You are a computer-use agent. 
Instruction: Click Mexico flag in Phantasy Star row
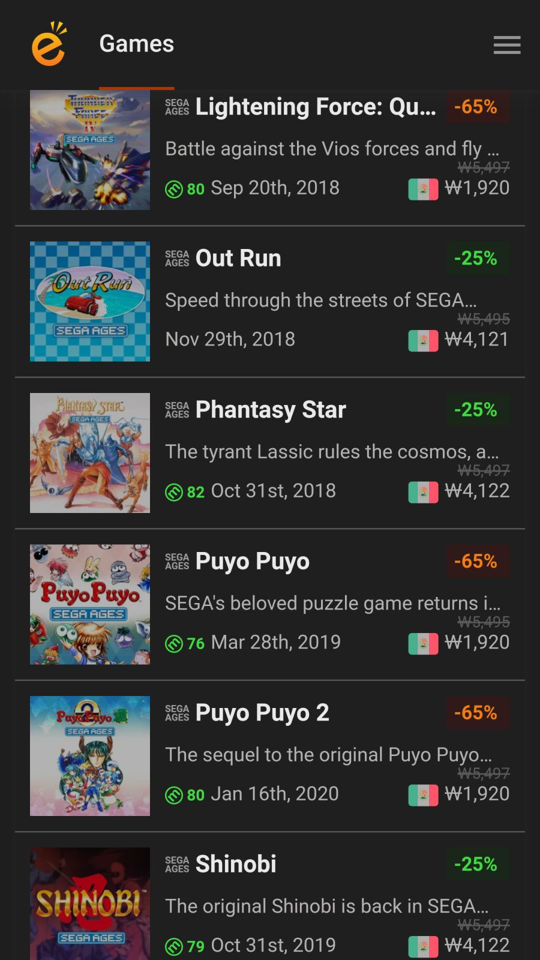point(423,492)
